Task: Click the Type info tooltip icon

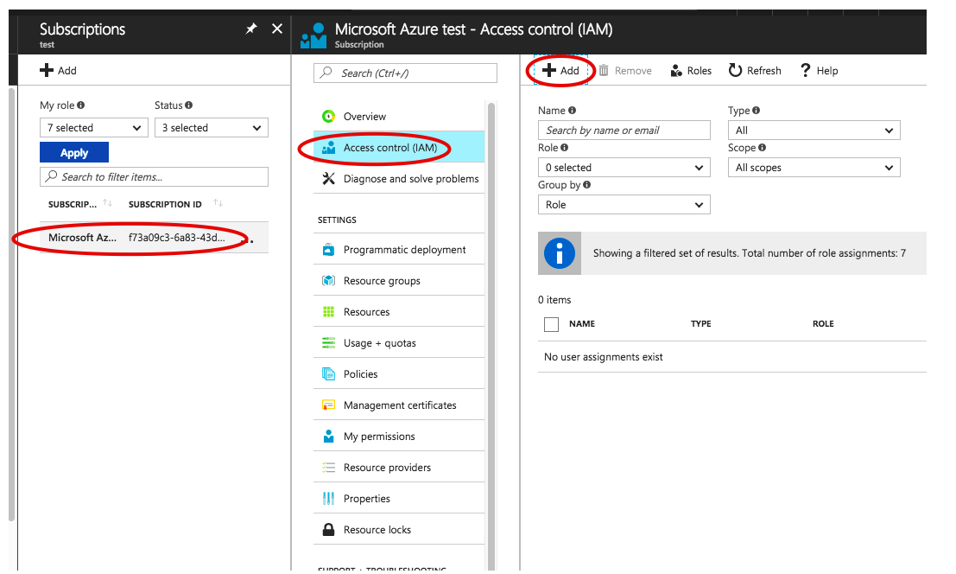Action: (x=756, y=111)
